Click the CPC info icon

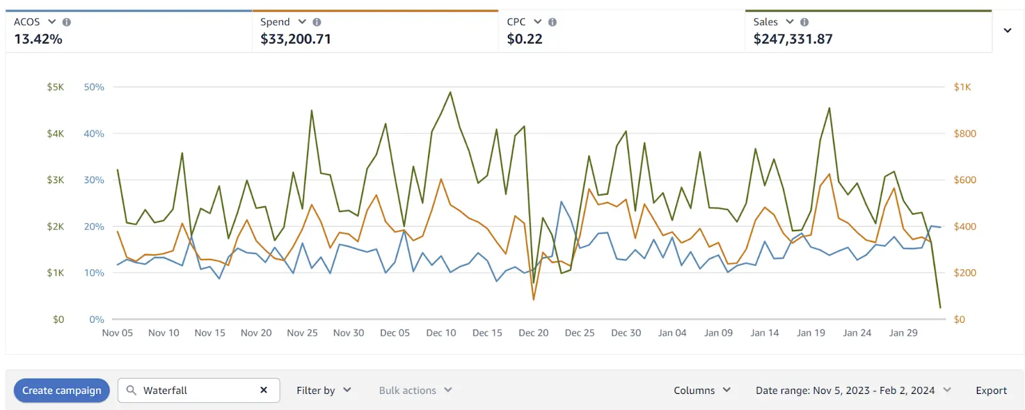552,22
